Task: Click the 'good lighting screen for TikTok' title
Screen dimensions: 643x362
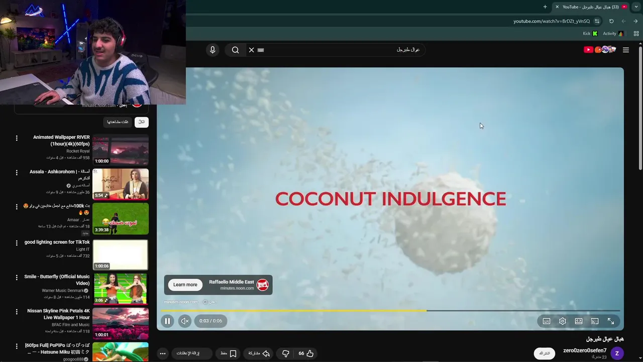Action: (57, 242)
